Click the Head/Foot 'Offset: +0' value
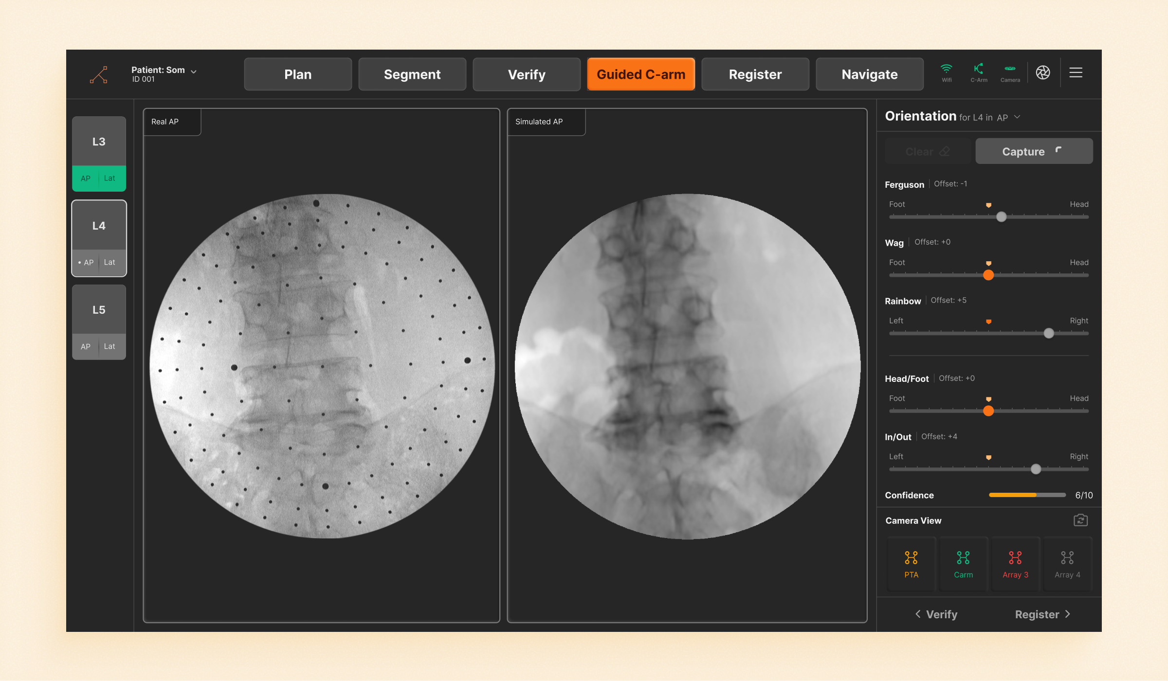This screenshot has height=681, width=1168. [957, 378]
